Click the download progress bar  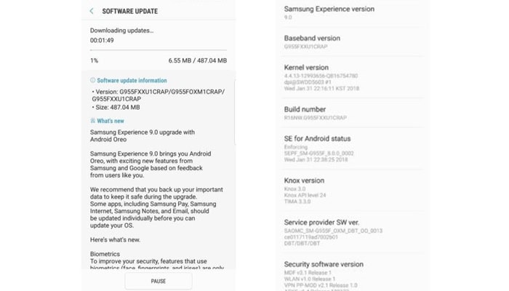pos(159,49)
